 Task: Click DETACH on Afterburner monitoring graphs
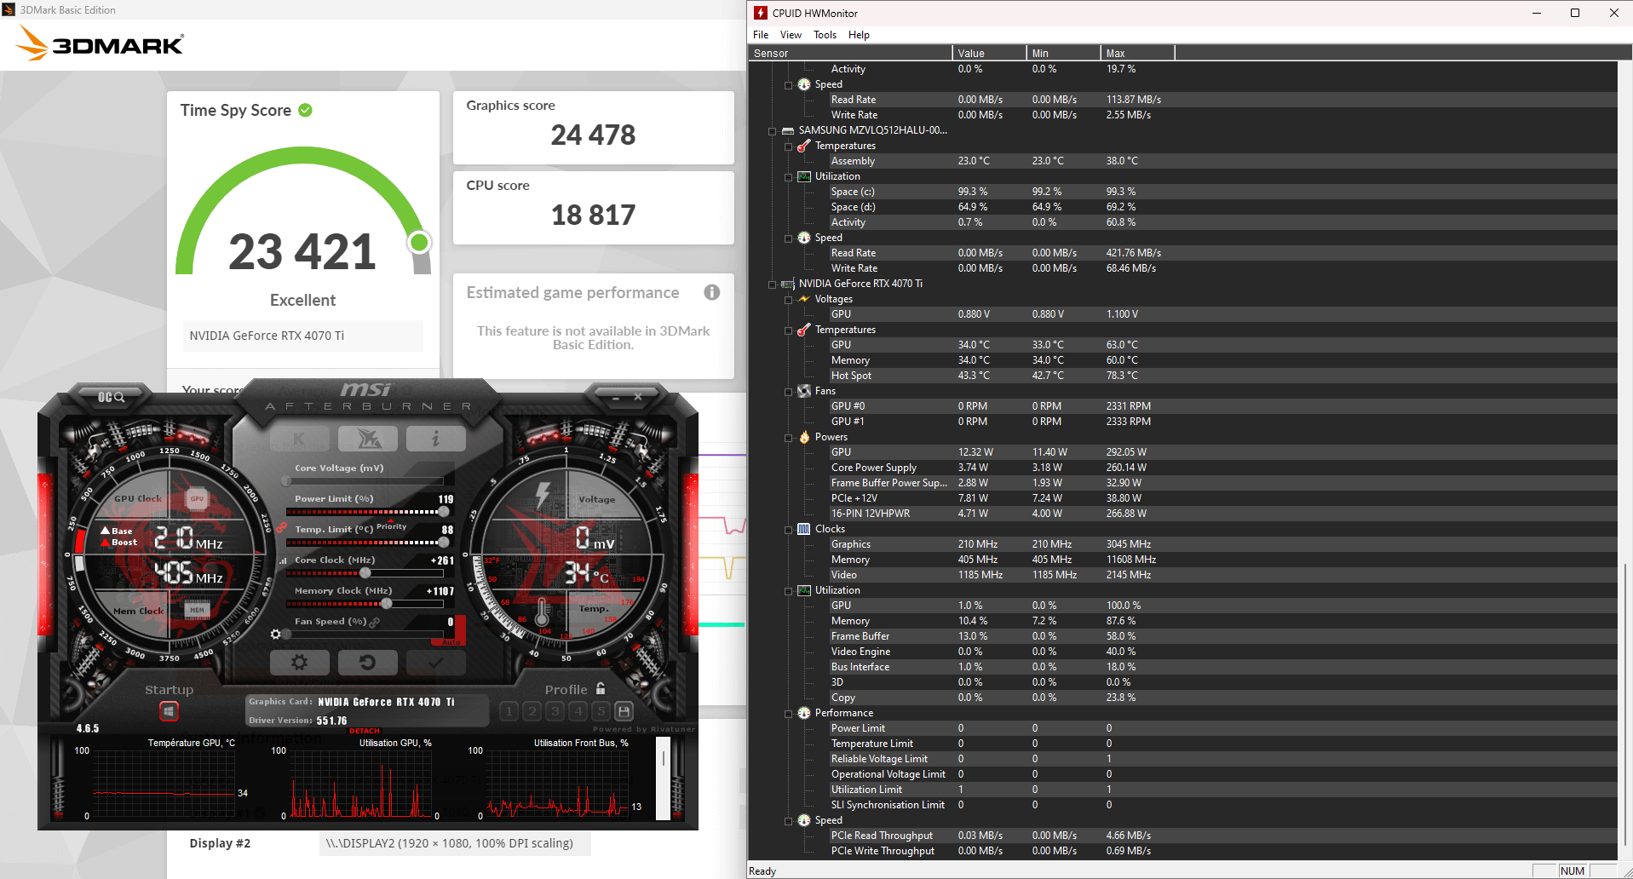(365, 731)
